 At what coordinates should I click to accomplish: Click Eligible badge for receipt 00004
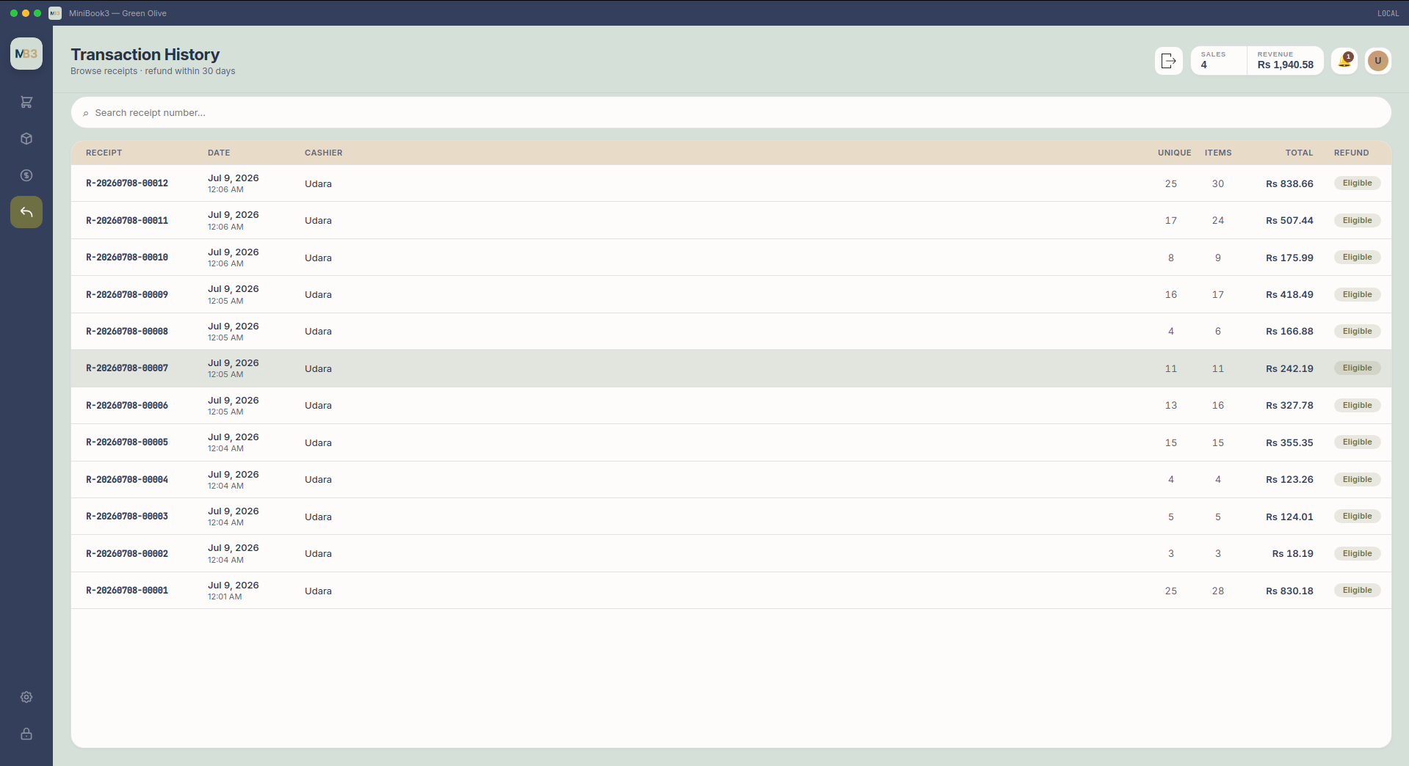[x=1357, y=479]
